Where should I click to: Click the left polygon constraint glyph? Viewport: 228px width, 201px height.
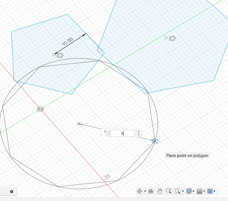60,55
